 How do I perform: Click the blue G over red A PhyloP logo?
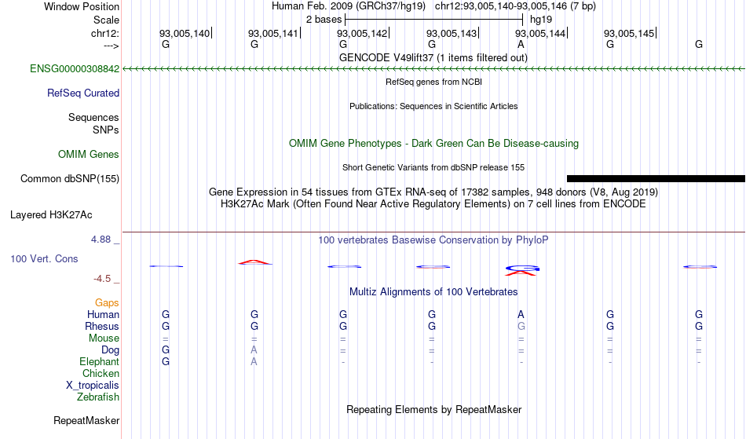pos(522,271)
